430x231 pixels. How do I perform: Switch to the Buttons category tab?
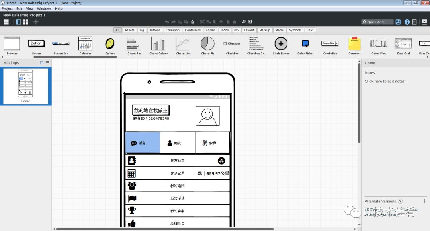click(155, 30)
